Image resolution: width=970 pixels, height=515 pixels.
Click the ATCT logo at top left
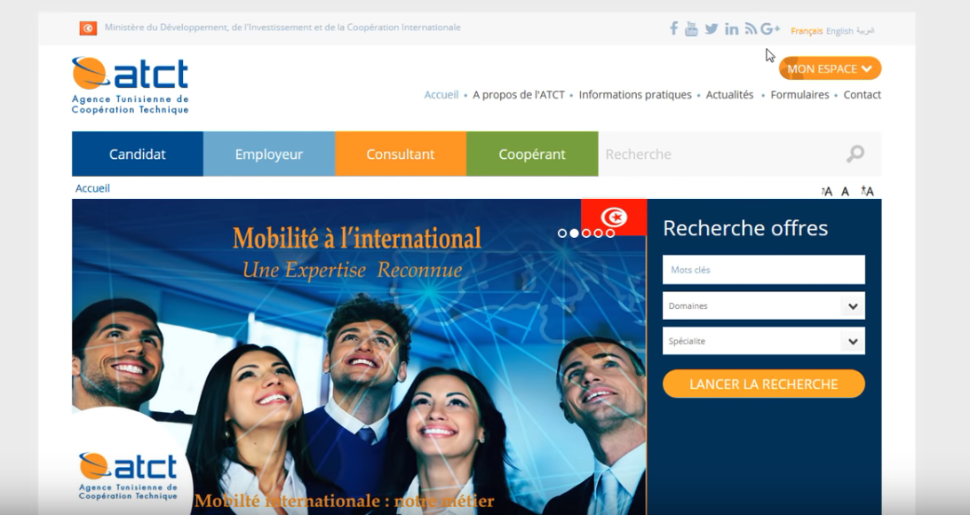[130, 85]
